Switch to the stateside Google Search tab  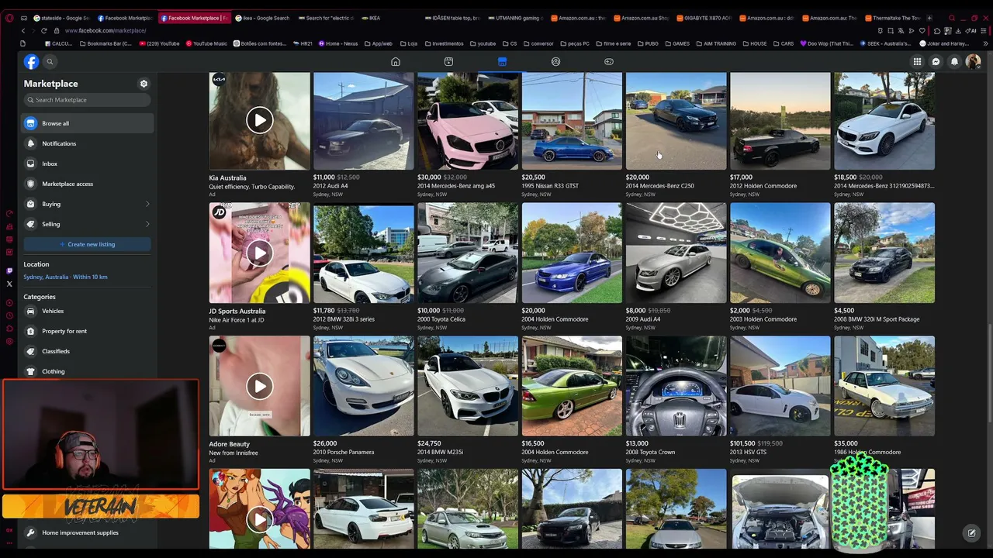pos(62,18)
